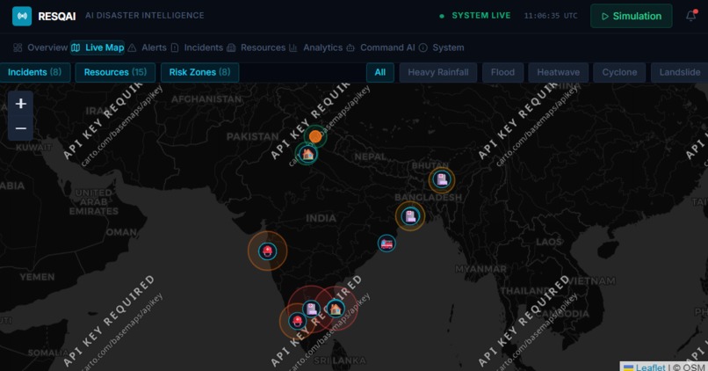Image resolution: width=708 pixels, height=371 pixels.
Task: Open the notifications bell
Action: pos(690,16)
